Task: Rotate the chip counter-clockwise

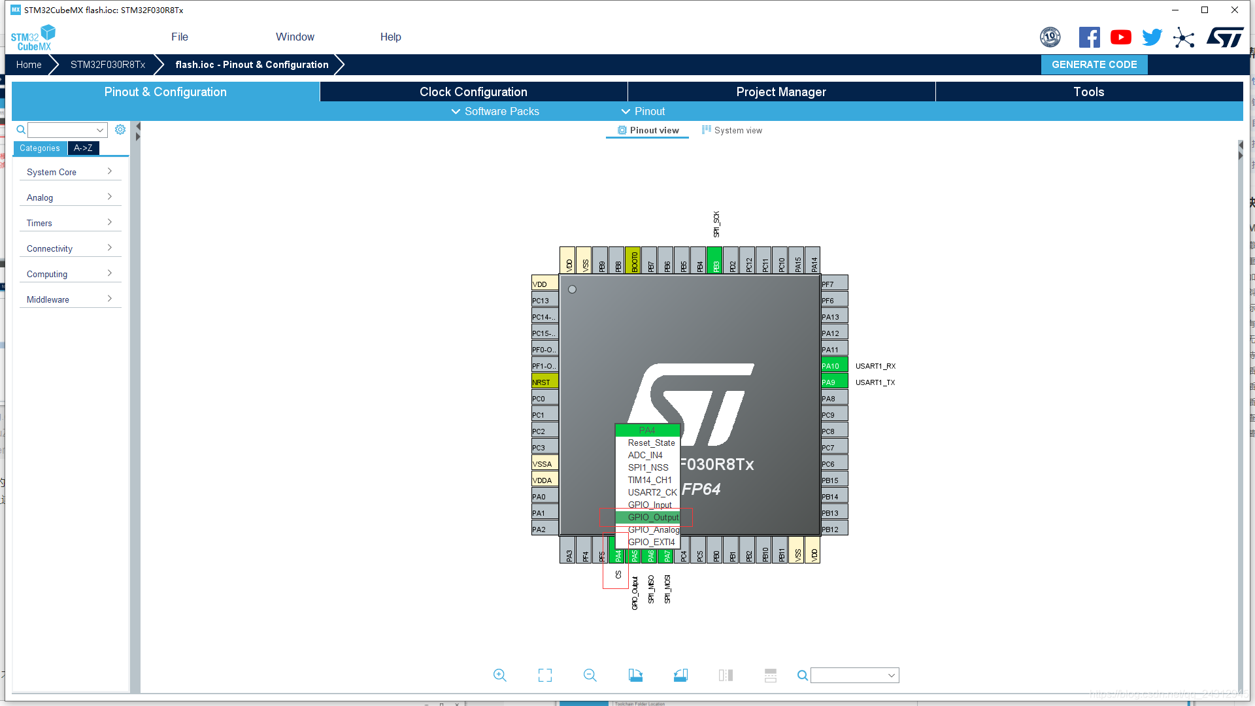Action: pyautogui.click(x=680, y=675)
